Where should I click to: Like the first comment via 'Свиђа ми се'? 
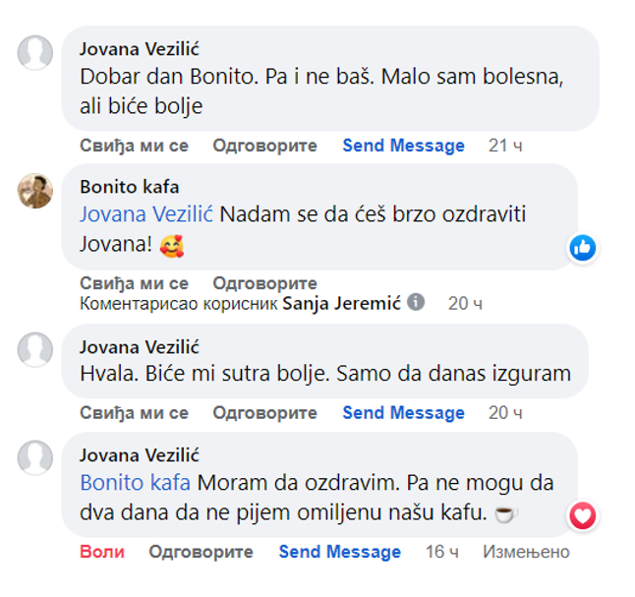(134, 146)
